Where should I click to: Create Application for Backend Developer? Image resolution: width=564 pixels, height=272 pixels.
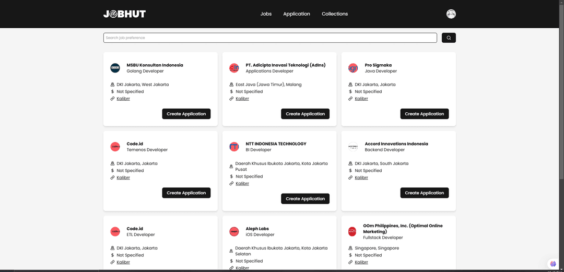coord(425,193)
